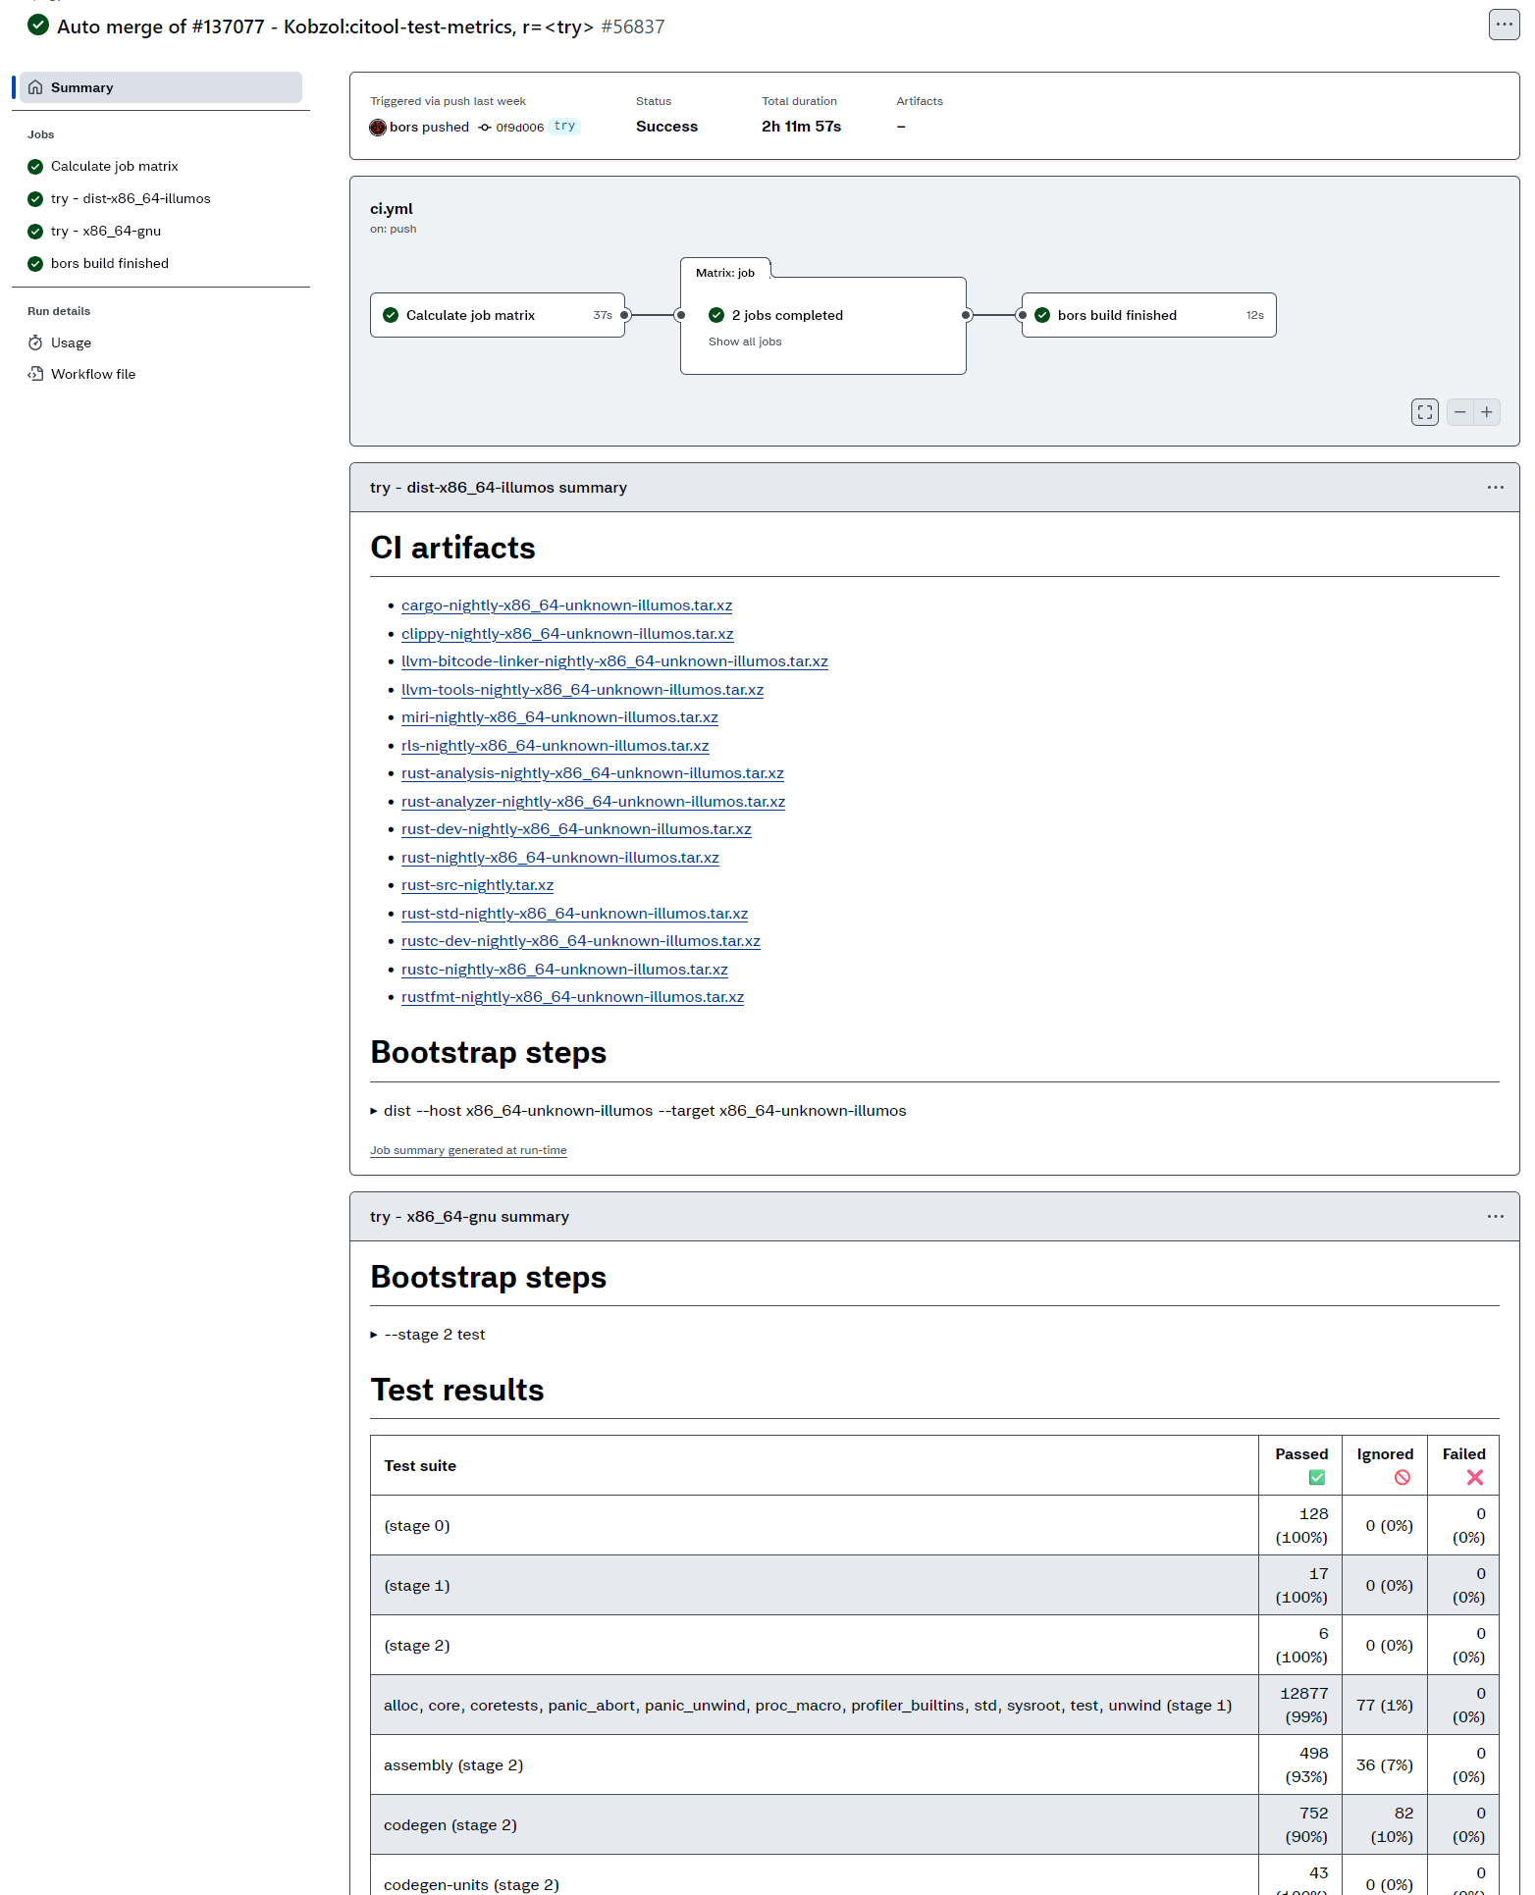Zoom out the workflow graph
1535x1895 pixels.
click(x=1460, y=412)
